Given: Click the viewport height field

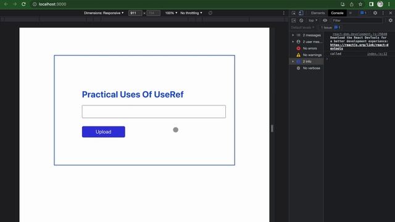Looking at the screenshot, I should tap(153, 13).
